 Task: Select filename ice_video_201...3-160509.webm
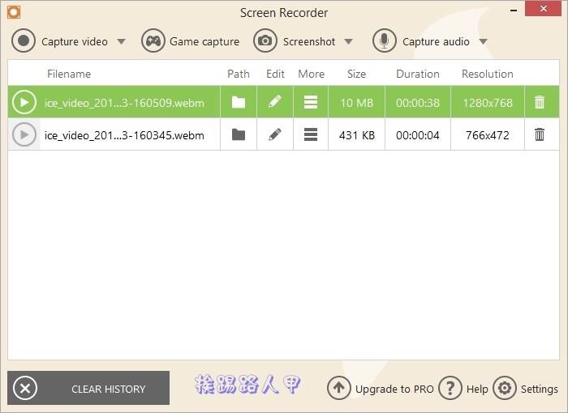124,103
